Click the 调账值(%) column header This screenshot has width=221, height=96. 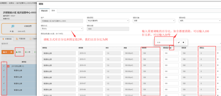166,48
